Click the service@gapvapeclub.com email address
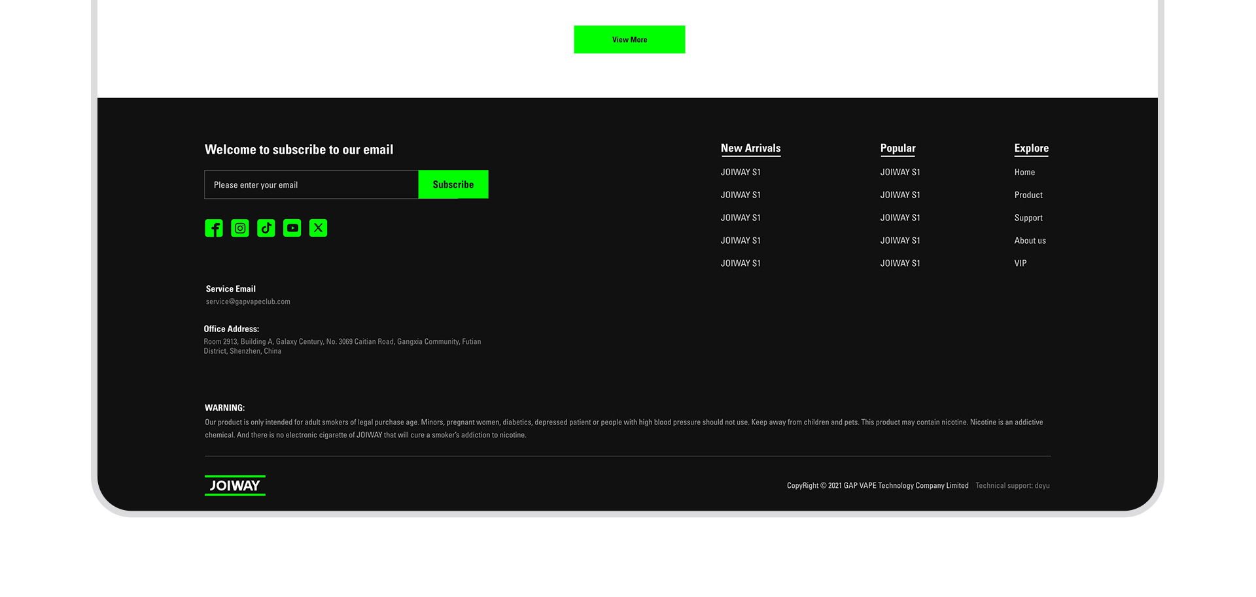Viewport: 1256px width, 597px height. click(248, 302)
